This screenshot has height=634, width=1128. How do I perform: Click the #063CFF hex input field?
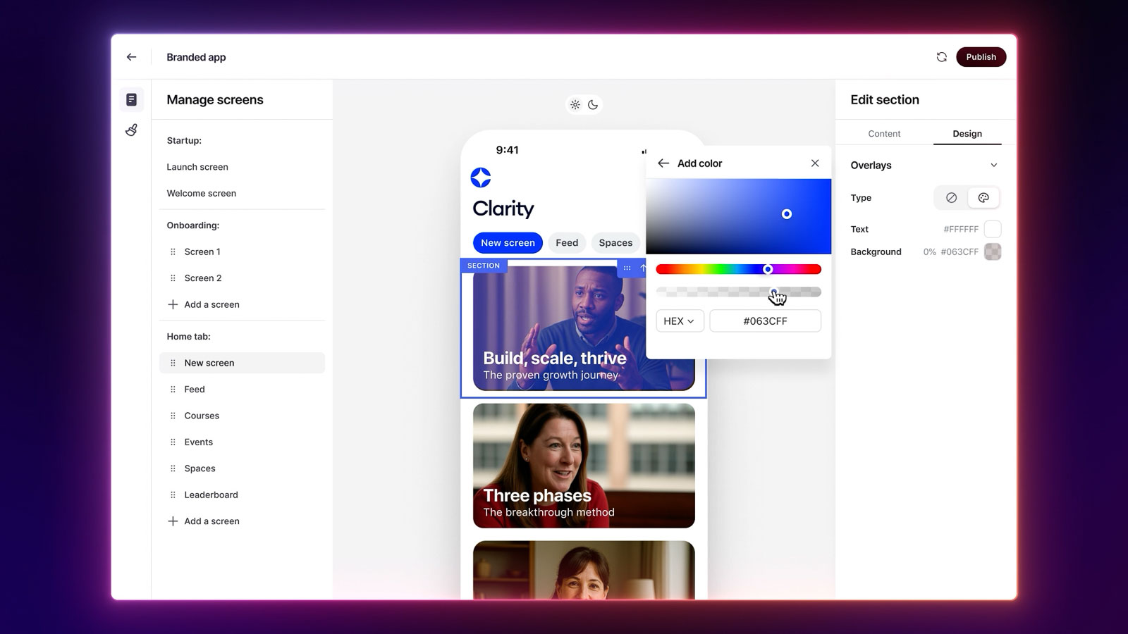[x=765, y=321]
